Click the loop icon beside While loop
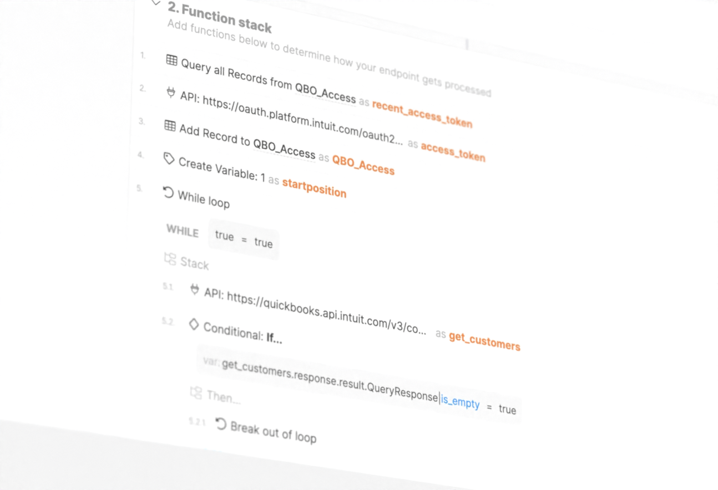The height and width of the screenshot is (490, 718). coord(168,192)
